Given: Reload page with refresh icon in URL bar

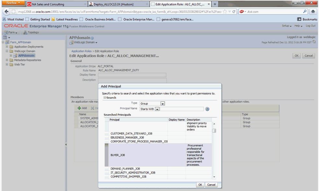Looking at the screenshot, I should coord(234,12).
